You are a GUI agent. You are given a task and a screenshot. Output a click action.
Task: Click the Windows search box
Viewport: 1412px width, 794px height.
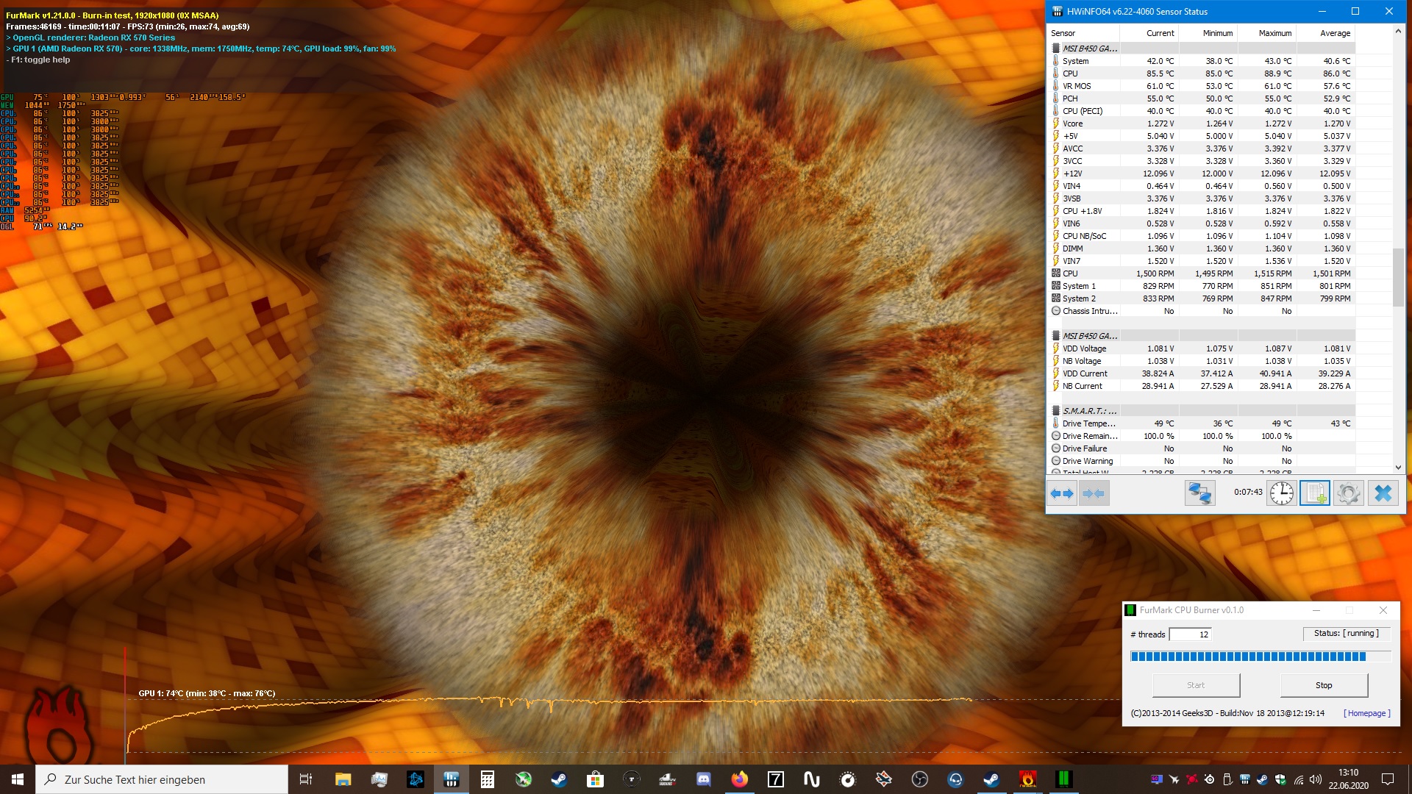[x=162, y=779]
